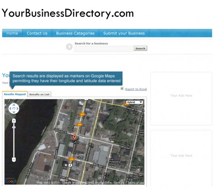Pan the map left with arrow
Screen dimensions: 214x189
10,108
